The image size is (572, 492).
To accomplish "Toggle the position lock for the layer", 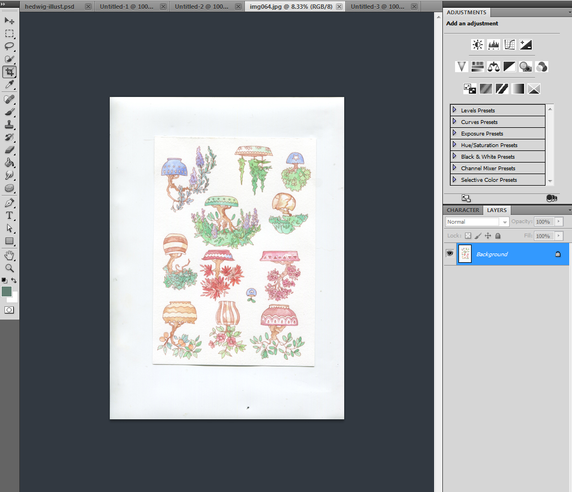I will [x=488, y=235].
